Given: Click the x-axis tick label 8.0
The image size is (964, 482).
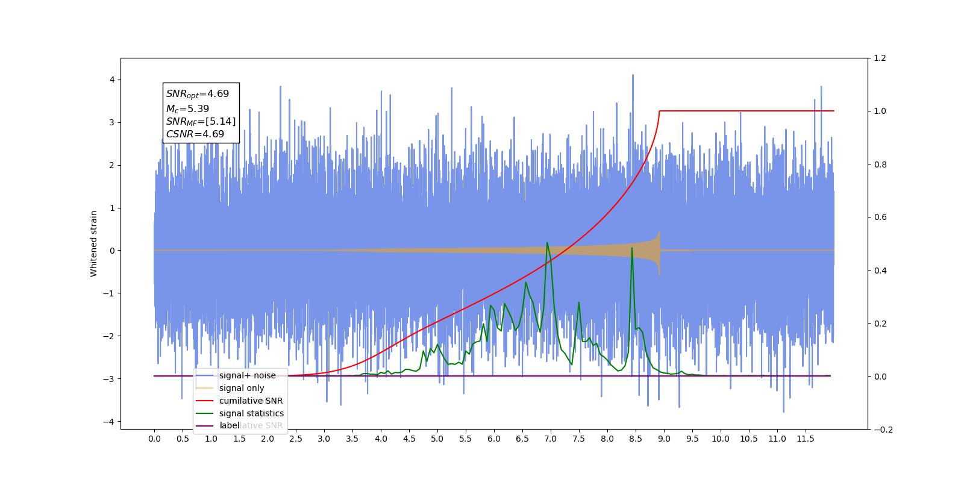Looking at the screenshot, I should (607, 439).
